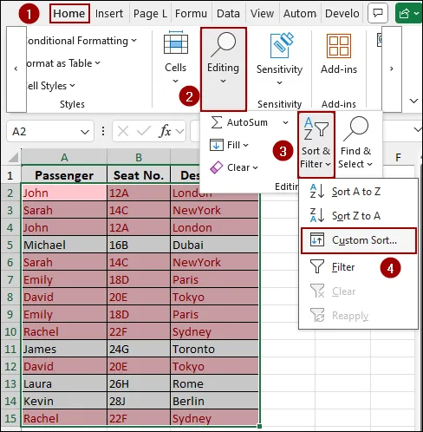Select cell containing Michael

[64, 245]
